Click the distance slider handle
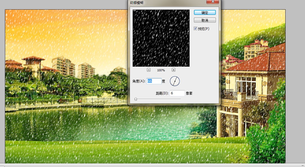Image resolution: width=305 pixels, height=167 pixels. pos(136,99)
